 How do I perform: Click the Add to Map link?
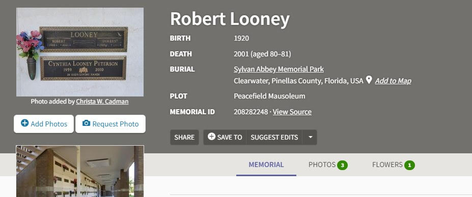tap(393, 81)
